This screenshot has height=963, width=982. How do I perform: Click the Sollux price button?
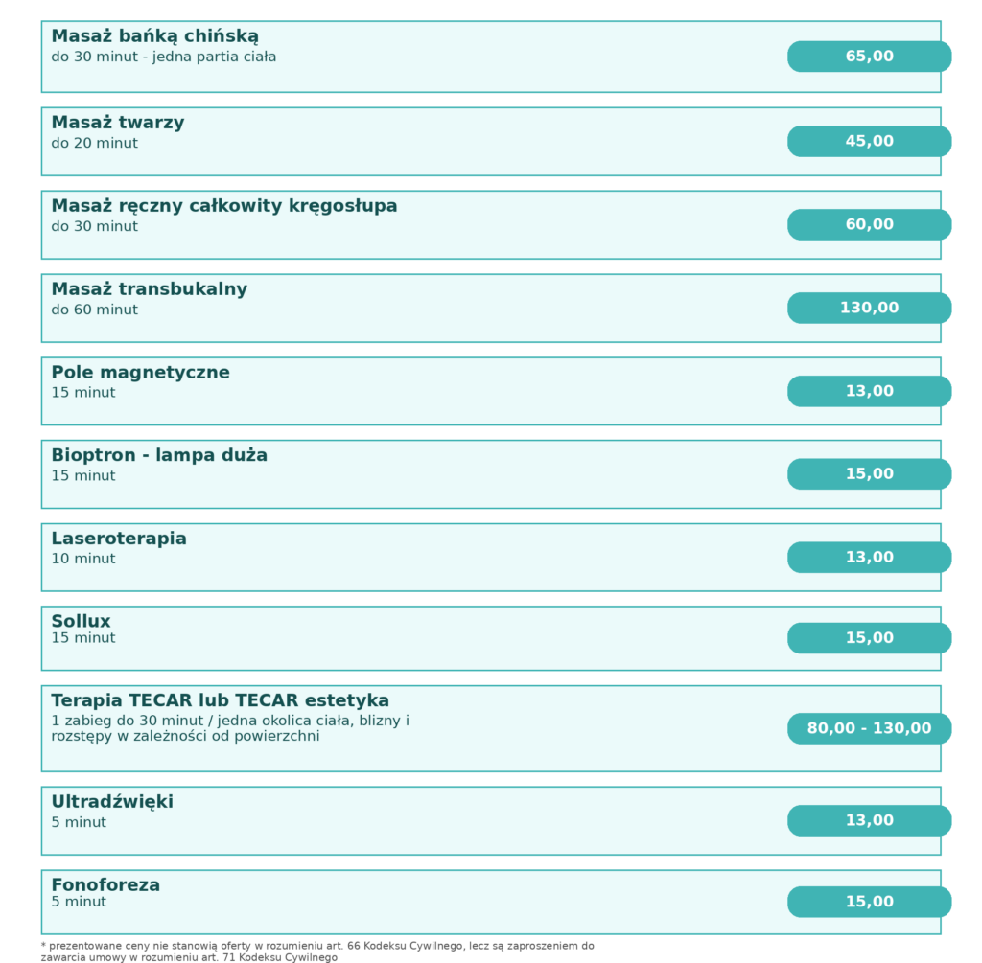click(x=869, y=638)
